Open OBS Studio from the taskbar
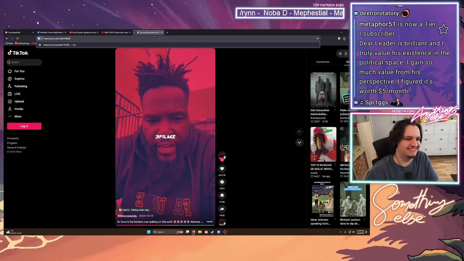 click(225, 232)
